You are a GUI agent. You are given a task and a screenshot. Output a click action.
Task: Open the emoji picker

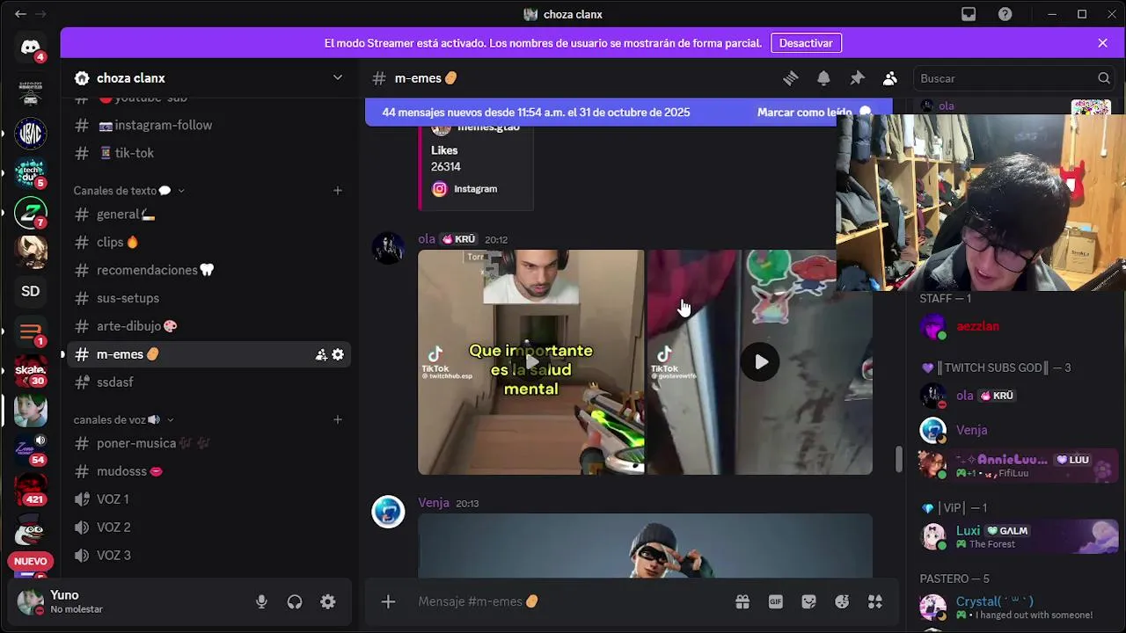coord(842,601)
